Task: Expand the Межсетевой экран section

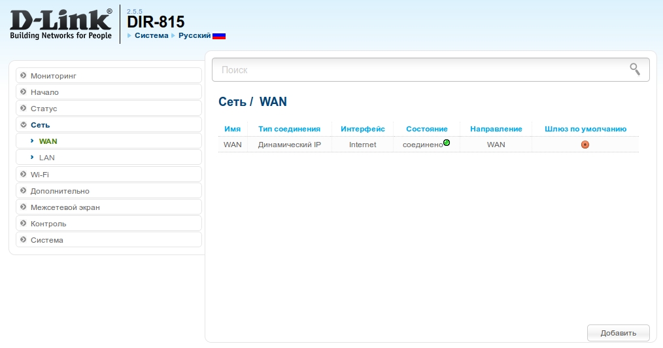Action: (x=108, y=207)
